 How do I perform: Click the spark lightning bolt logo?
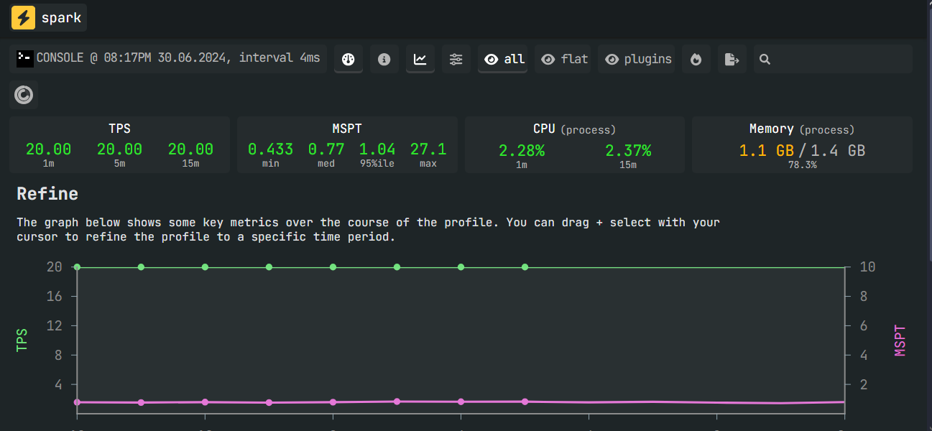24,18
